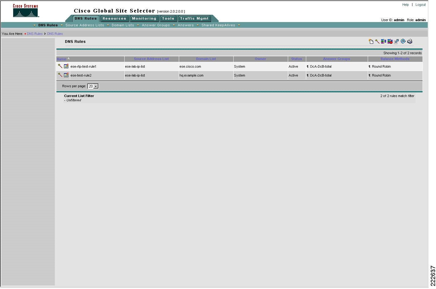Screen dimensions: 436x289
Task: Click Active status of ese-rtp-test-rule1
Action: pyautogui.click(x=293, y=66)
